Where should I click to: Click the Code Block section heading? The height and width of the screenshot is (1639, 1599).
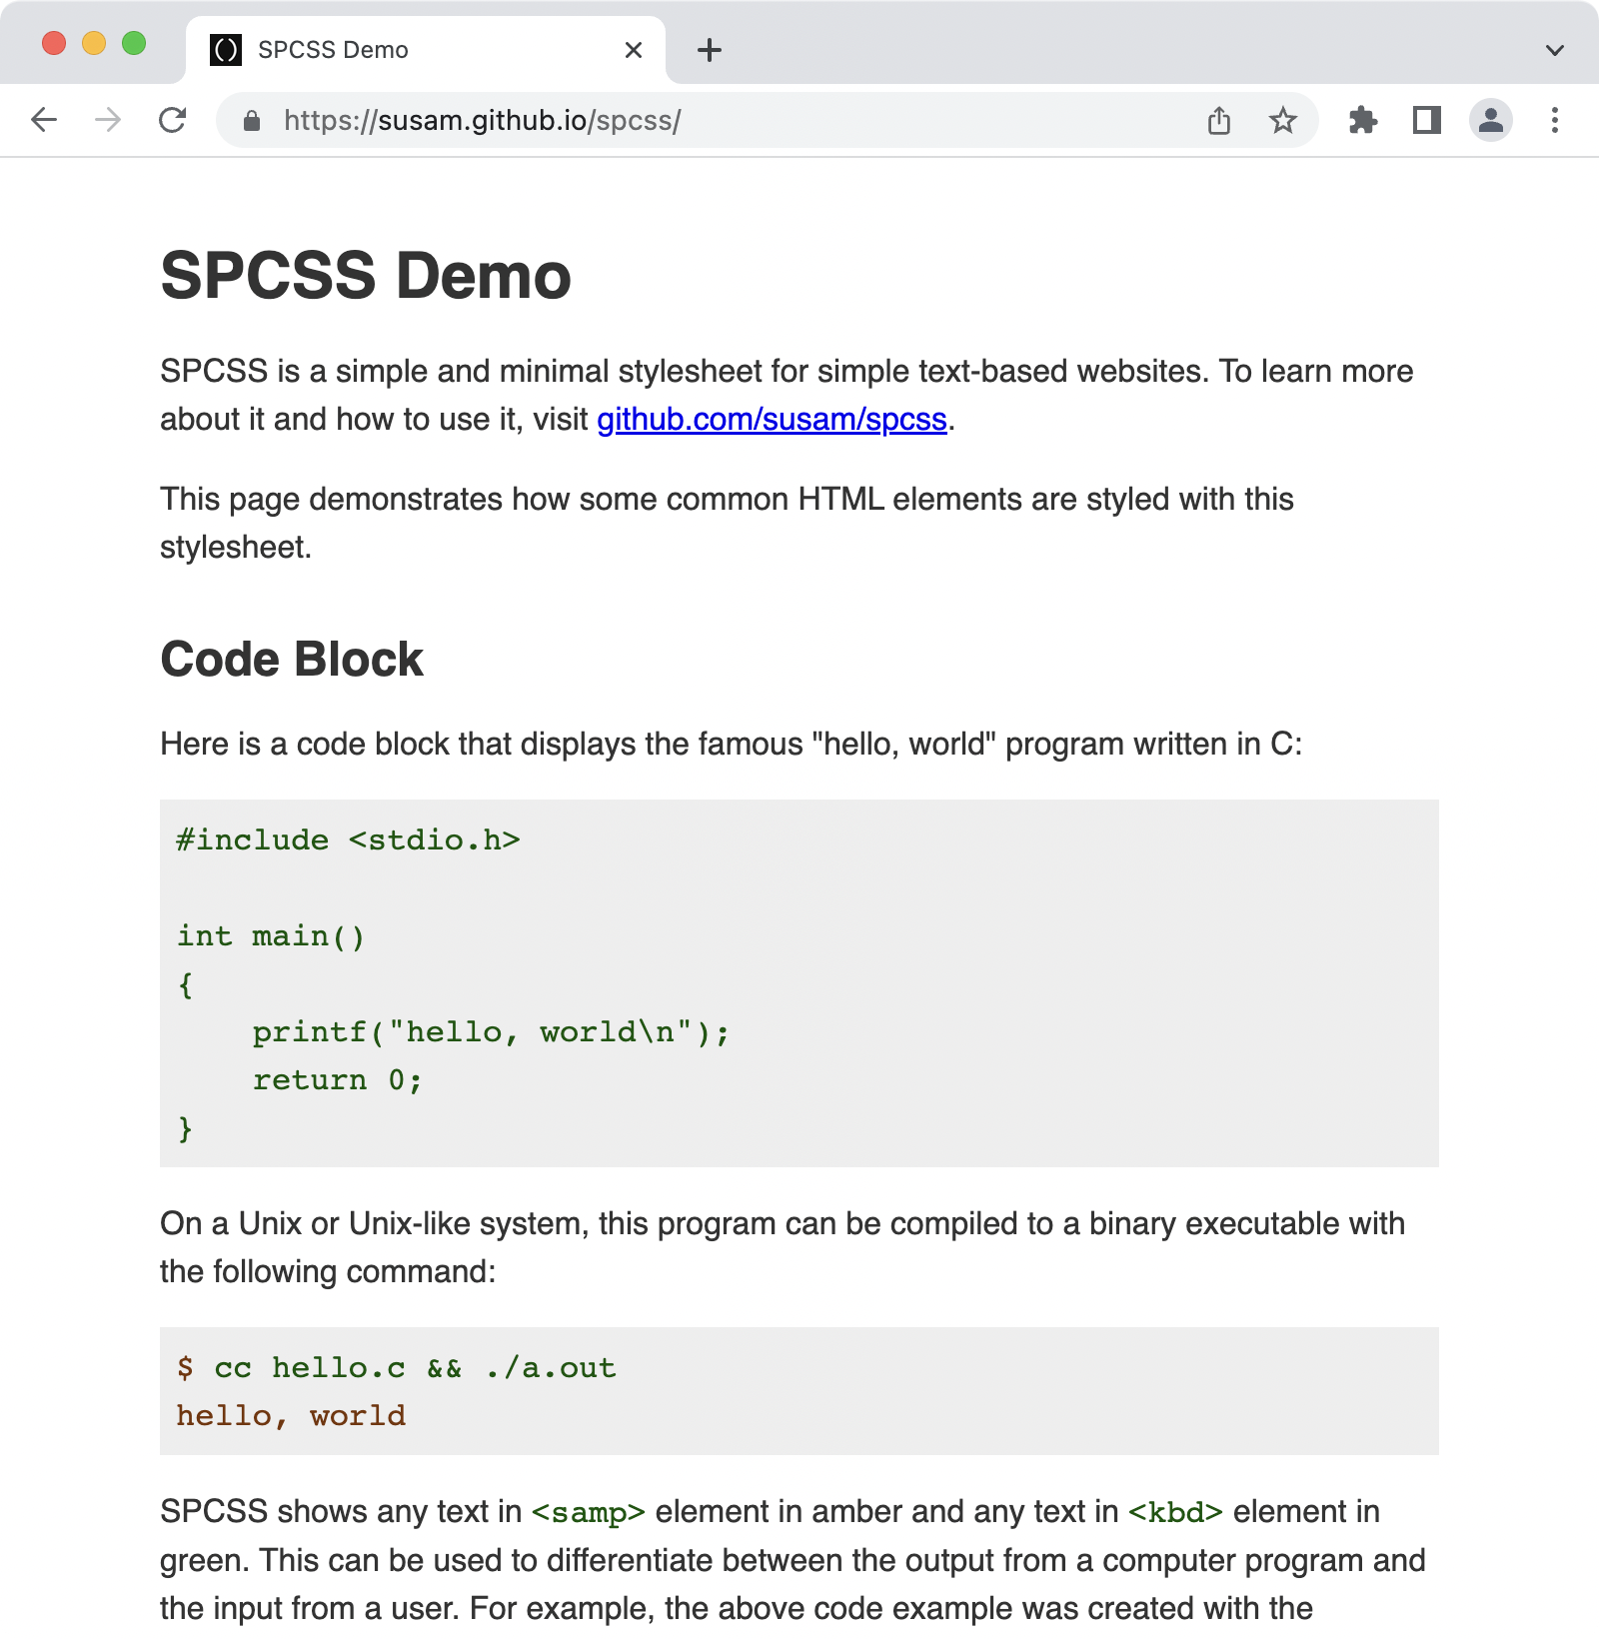pyautogui.click(x=292, y=660)
